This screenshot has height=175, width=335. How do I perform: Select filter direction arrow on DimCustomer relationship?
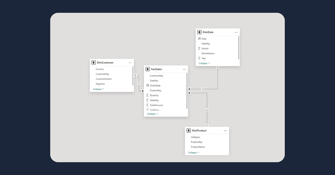(x=139, y=83)
